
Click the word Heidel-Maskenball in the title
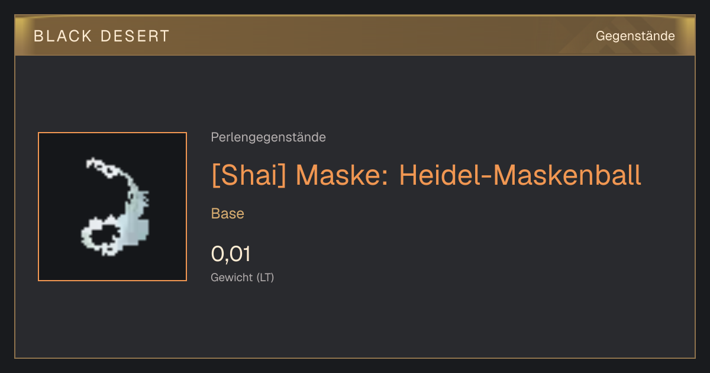[520, 175]
